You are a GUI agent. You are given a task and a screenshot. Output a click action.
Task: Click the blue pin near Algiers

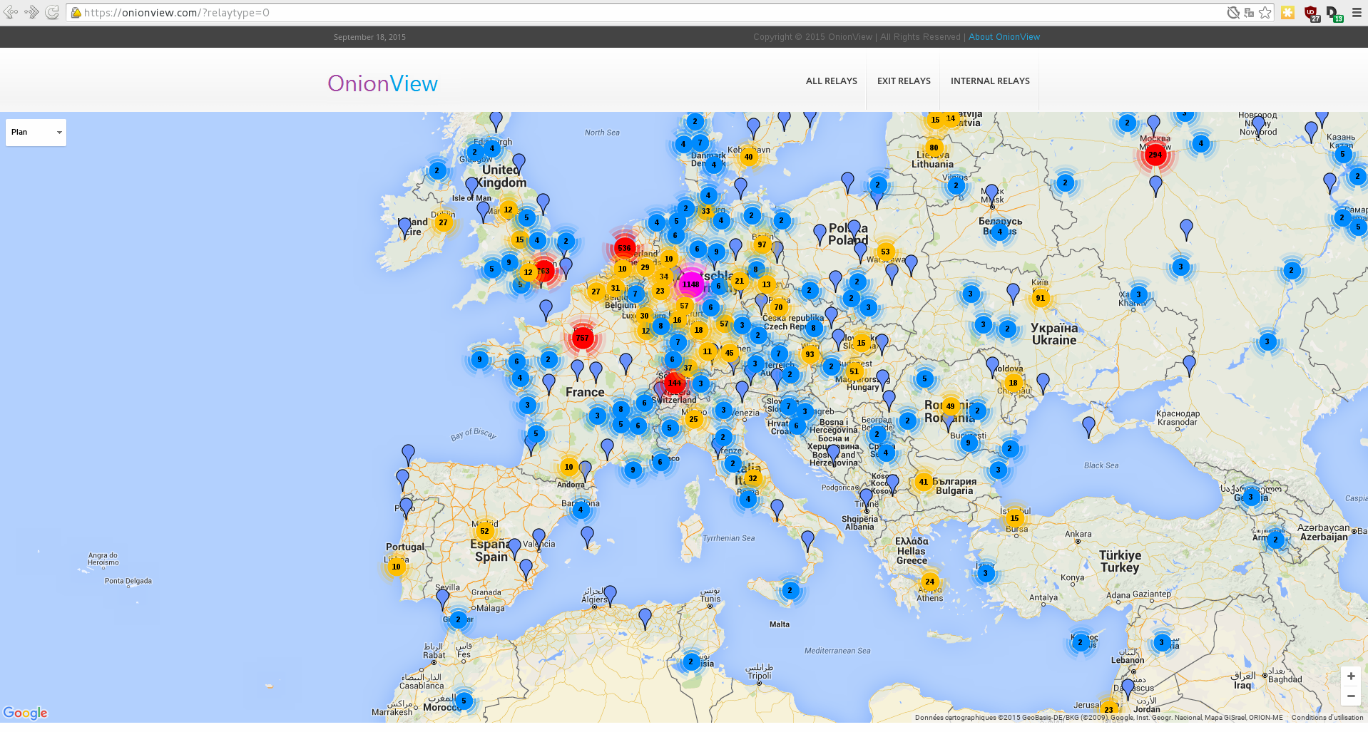click(610, 596)
